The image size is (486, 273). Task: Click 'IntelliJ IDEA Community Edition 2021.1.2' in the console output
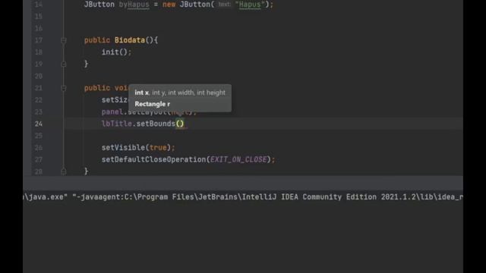[329, 197]
